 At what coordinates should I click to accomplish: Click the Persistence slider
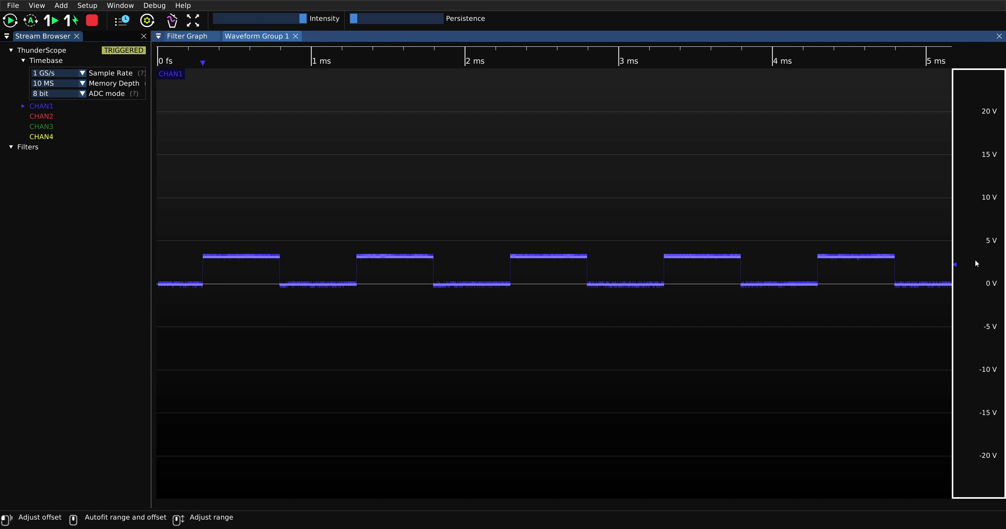click(x=397, y=18)
